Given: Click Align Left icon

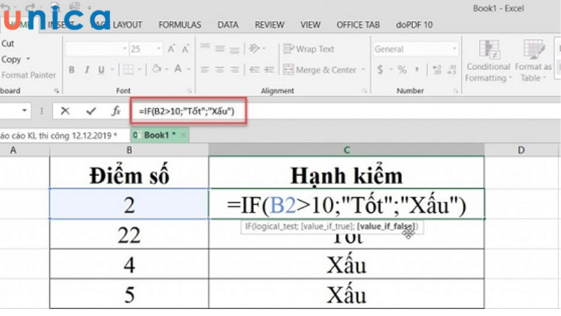Looking at the screenshot, I should point(205,70).
